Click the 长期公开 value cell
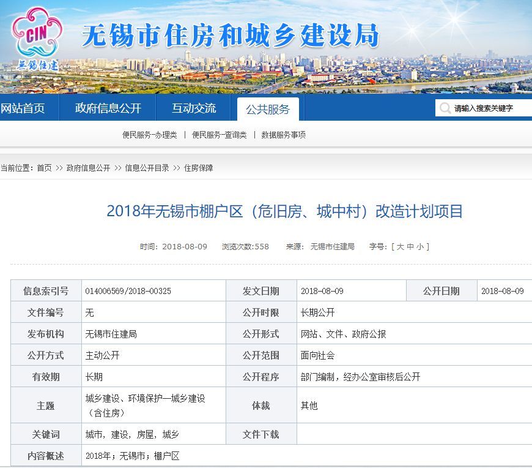The image size is (532, 468). 414,312
